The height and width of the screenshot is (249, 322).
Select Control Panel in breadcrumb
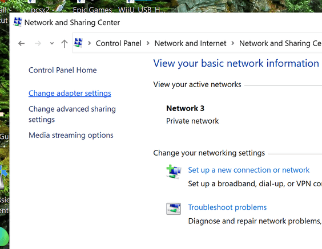coord(119,43)
